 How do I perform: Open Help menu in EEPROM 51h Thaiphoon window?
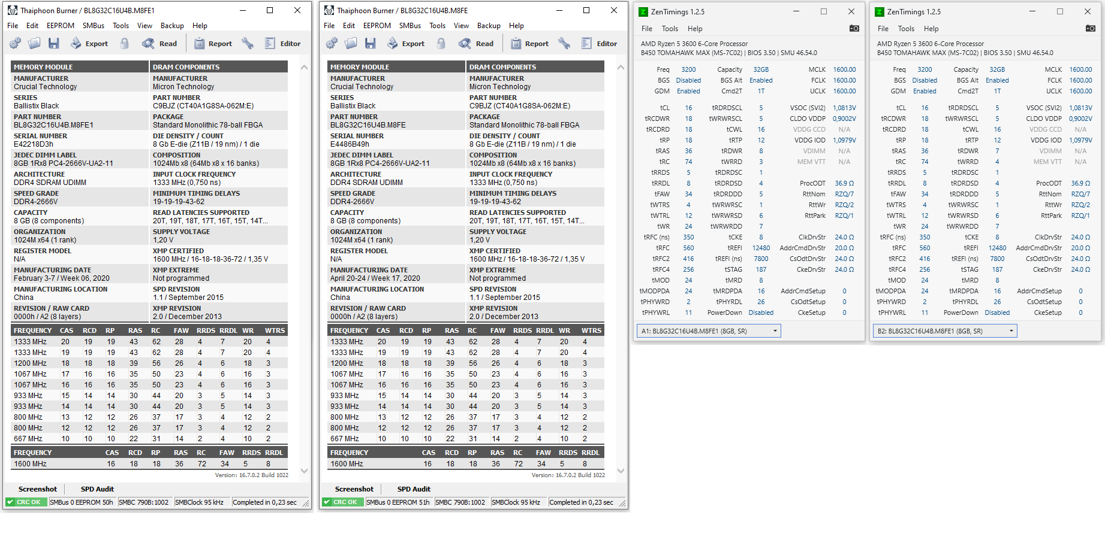516,26
